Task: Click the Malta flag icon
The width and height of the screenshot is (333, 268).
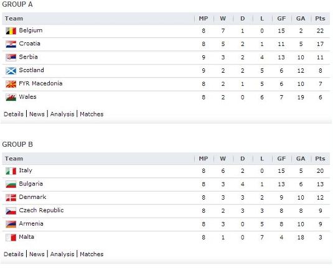Action: tap(11, 238)
